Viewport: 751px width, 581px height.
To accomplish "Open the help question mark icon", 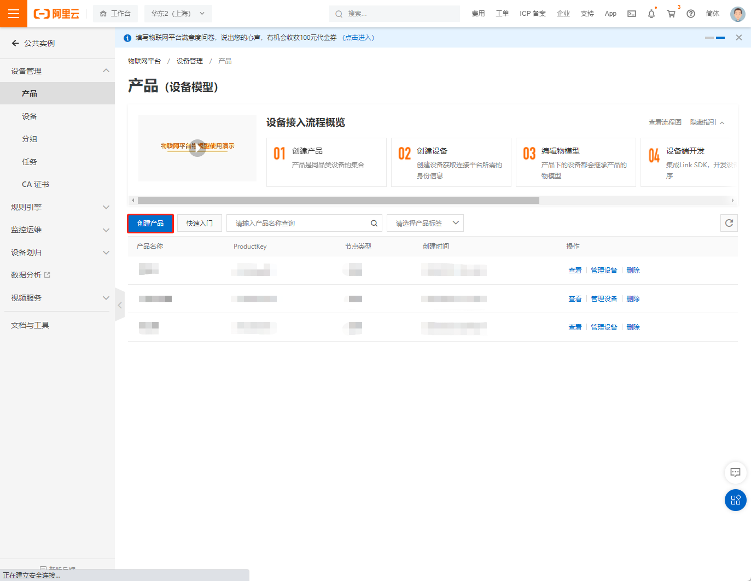I will click(690, 14).
